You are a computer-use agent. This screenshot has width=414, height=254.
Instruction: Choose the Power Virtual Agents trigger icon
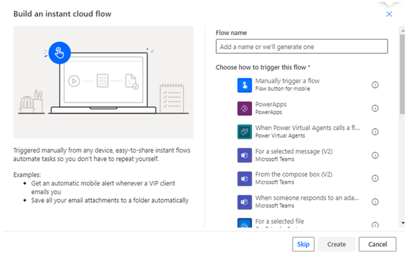245,132
